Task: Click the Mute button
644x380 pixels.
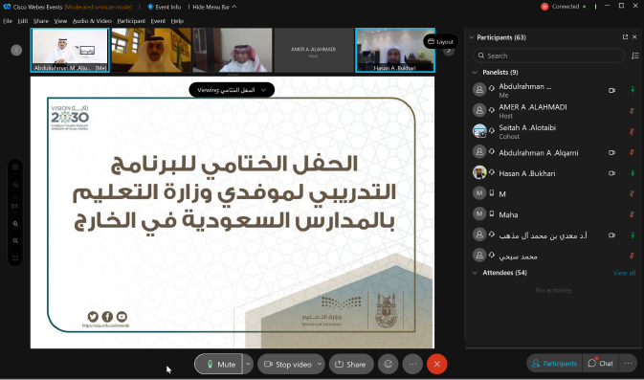Action: pos(218,364)
